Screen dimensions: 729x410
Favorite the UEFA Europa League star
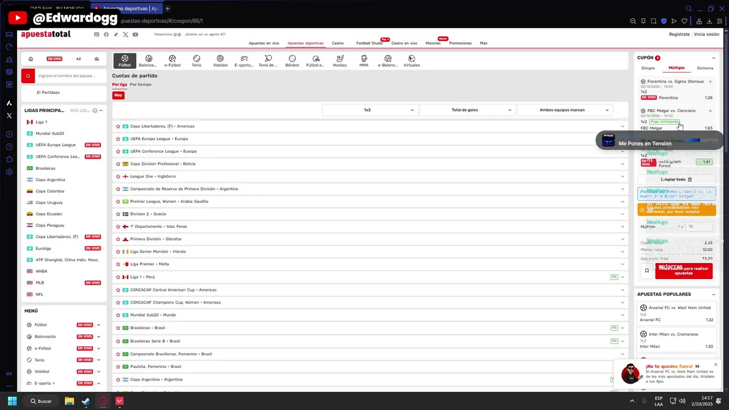(118, 139)
